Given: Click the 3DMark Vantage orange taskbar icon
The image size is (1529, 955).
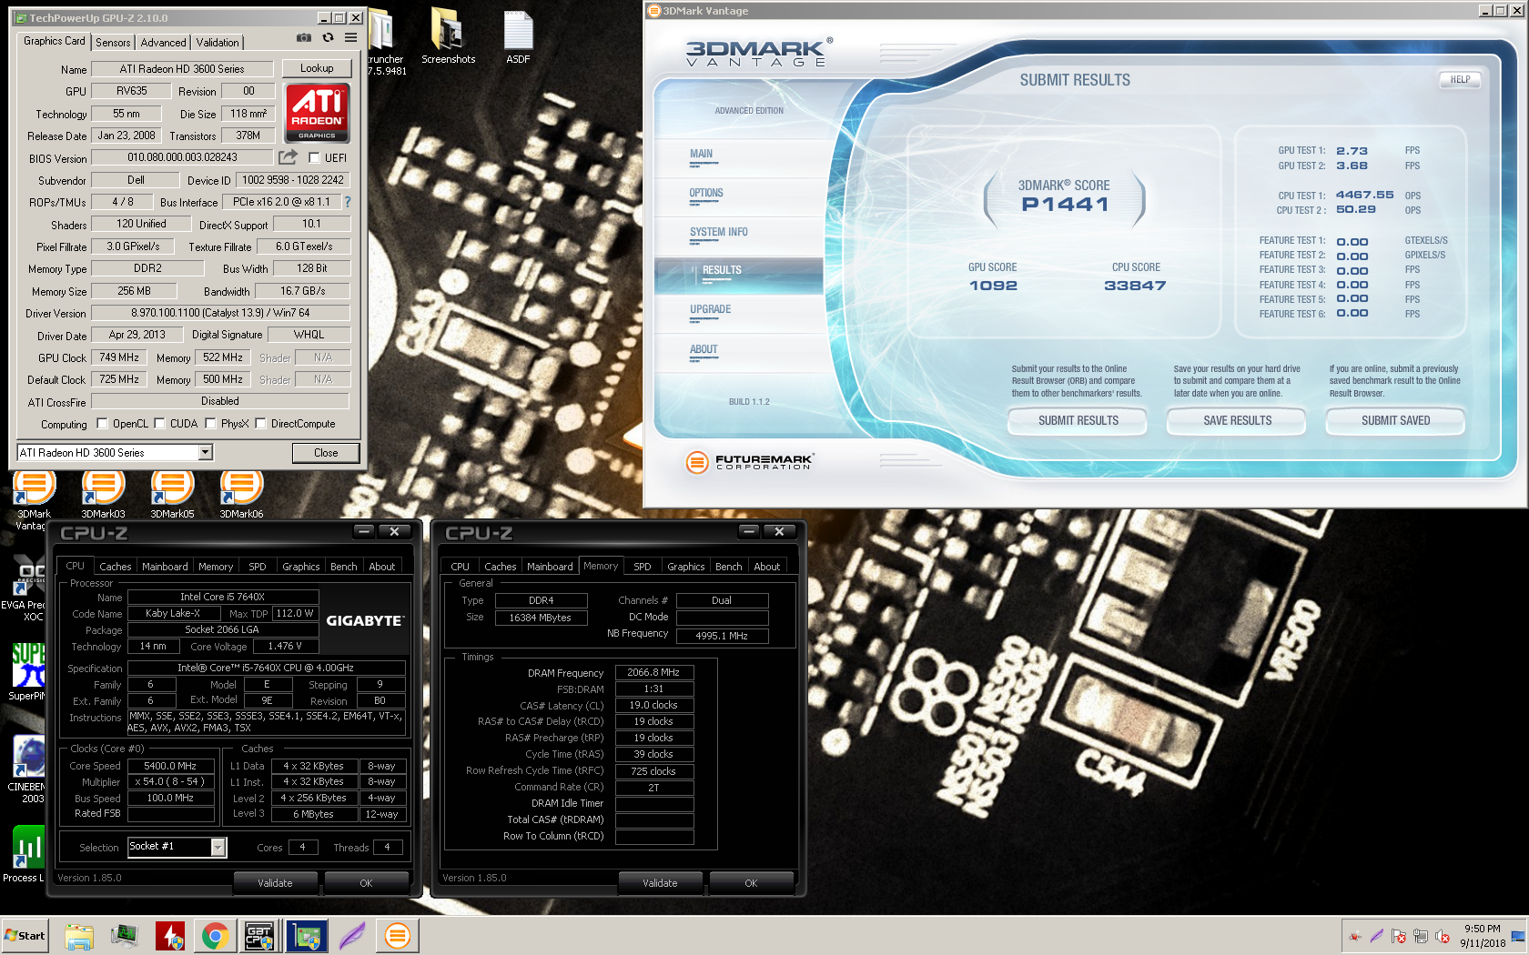Looking at the screenshot, I should click(398, 936).
